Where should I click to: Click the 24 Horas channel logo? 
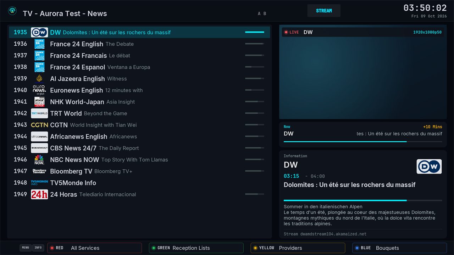click(x=39, y=194)
